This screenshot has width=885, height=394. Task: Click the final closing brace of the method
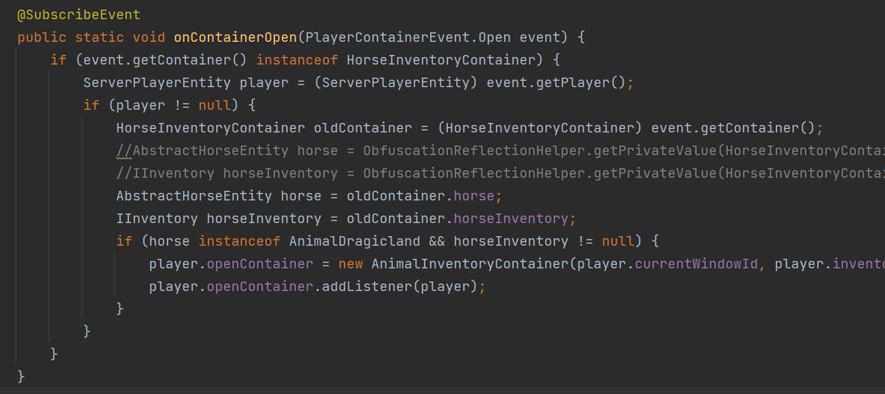(21, 376)
